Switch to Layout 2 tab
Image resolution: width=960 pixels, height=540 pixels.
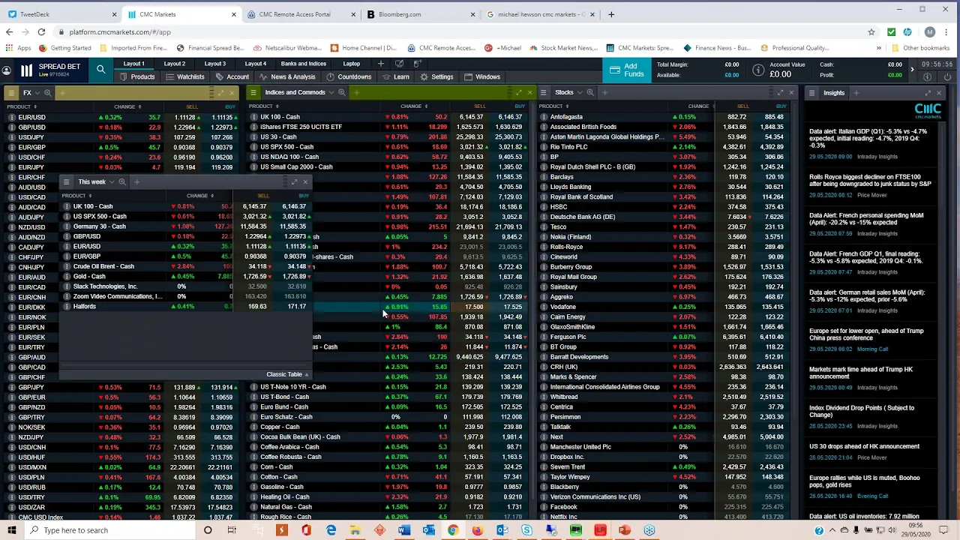click(174, 64)
